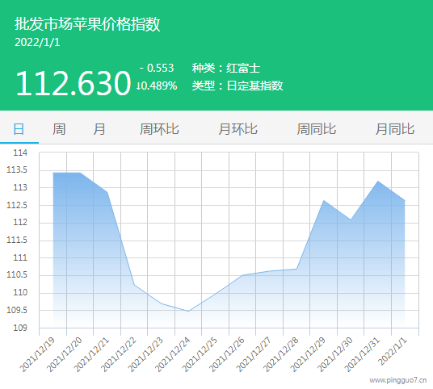Open the 月同比 tab
The width and height of the screenshot is (433, 389).
(395, 129)
